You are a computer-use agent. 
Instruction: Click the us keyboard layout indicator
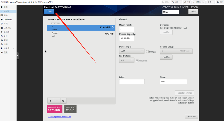[x=171, y=12]
